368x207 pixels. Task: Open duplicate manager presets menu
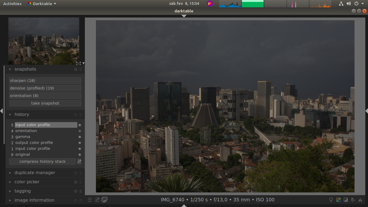click(81, 173)
